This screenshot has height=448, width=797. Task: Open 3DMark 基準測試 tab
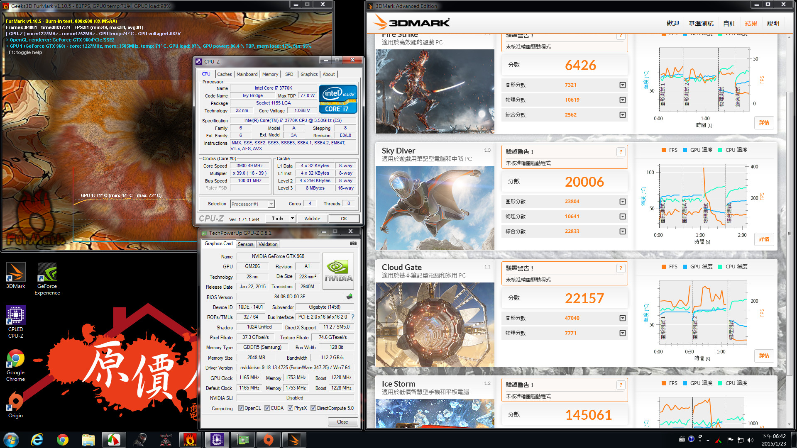pos(701,24)
